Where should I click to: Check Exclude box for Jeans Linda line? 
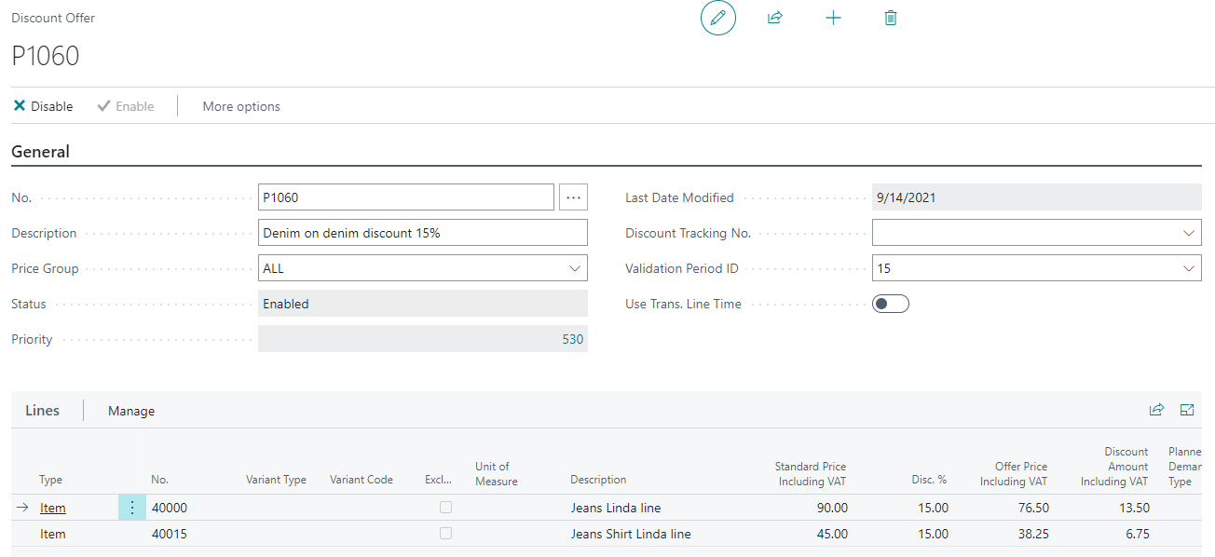(445, 508)
